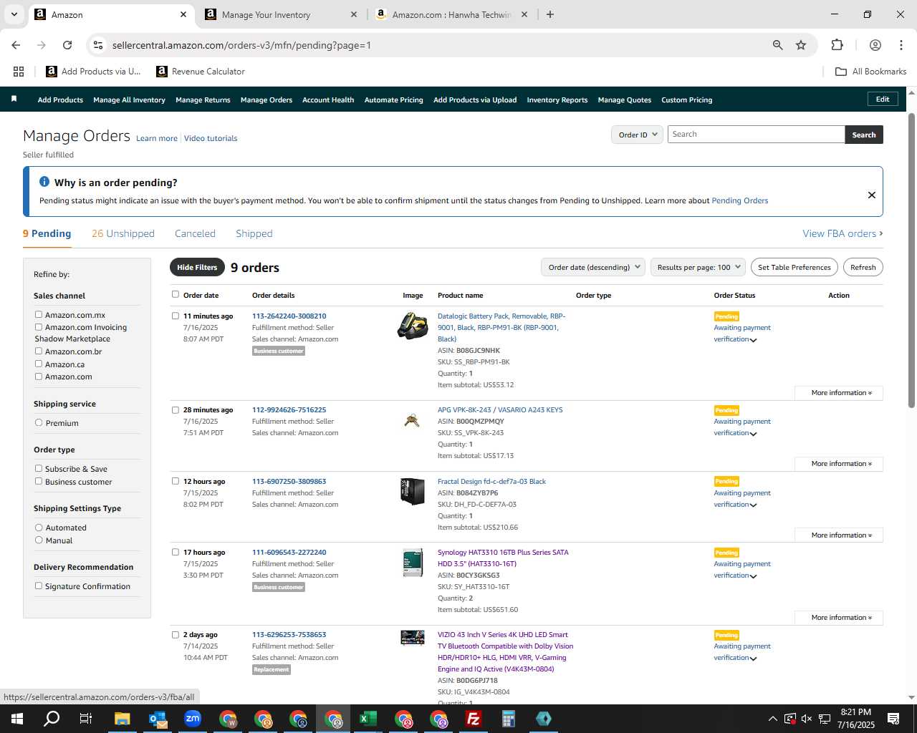Open Outlook from the taskbar
Screen dimensions: 917x733
(158, 719)
